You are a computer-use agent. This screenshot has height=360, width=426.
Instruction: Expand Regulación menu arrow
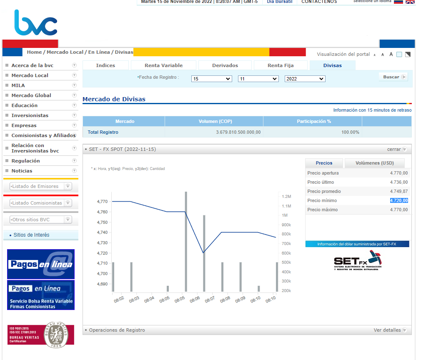coord(74,161)
